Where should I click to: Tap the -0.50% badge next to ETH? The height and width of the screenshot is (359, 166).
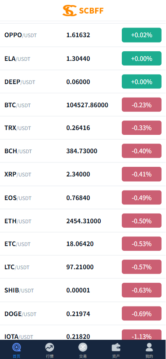(x=141, y=221)
